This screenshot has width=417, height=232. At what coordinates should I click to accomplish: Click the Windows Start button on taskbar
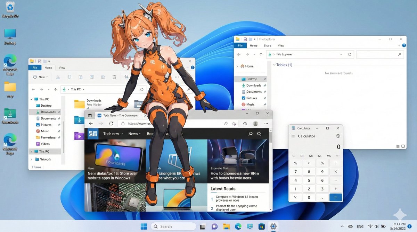click(x=144, y=226)
